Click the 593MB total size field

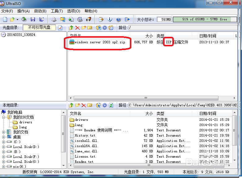(x=164, y=19)
